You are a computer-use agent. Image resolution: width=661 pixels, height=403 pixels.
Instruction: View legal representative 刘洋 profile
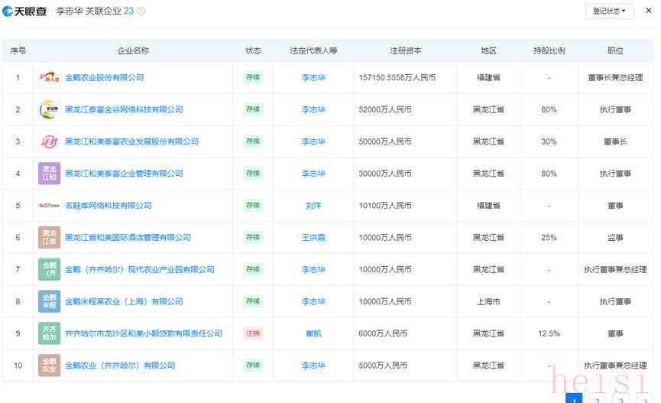click(313, 206)
